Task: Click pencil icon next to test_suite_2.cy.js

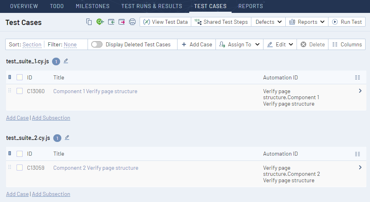Action: click(x=67, y=137)
